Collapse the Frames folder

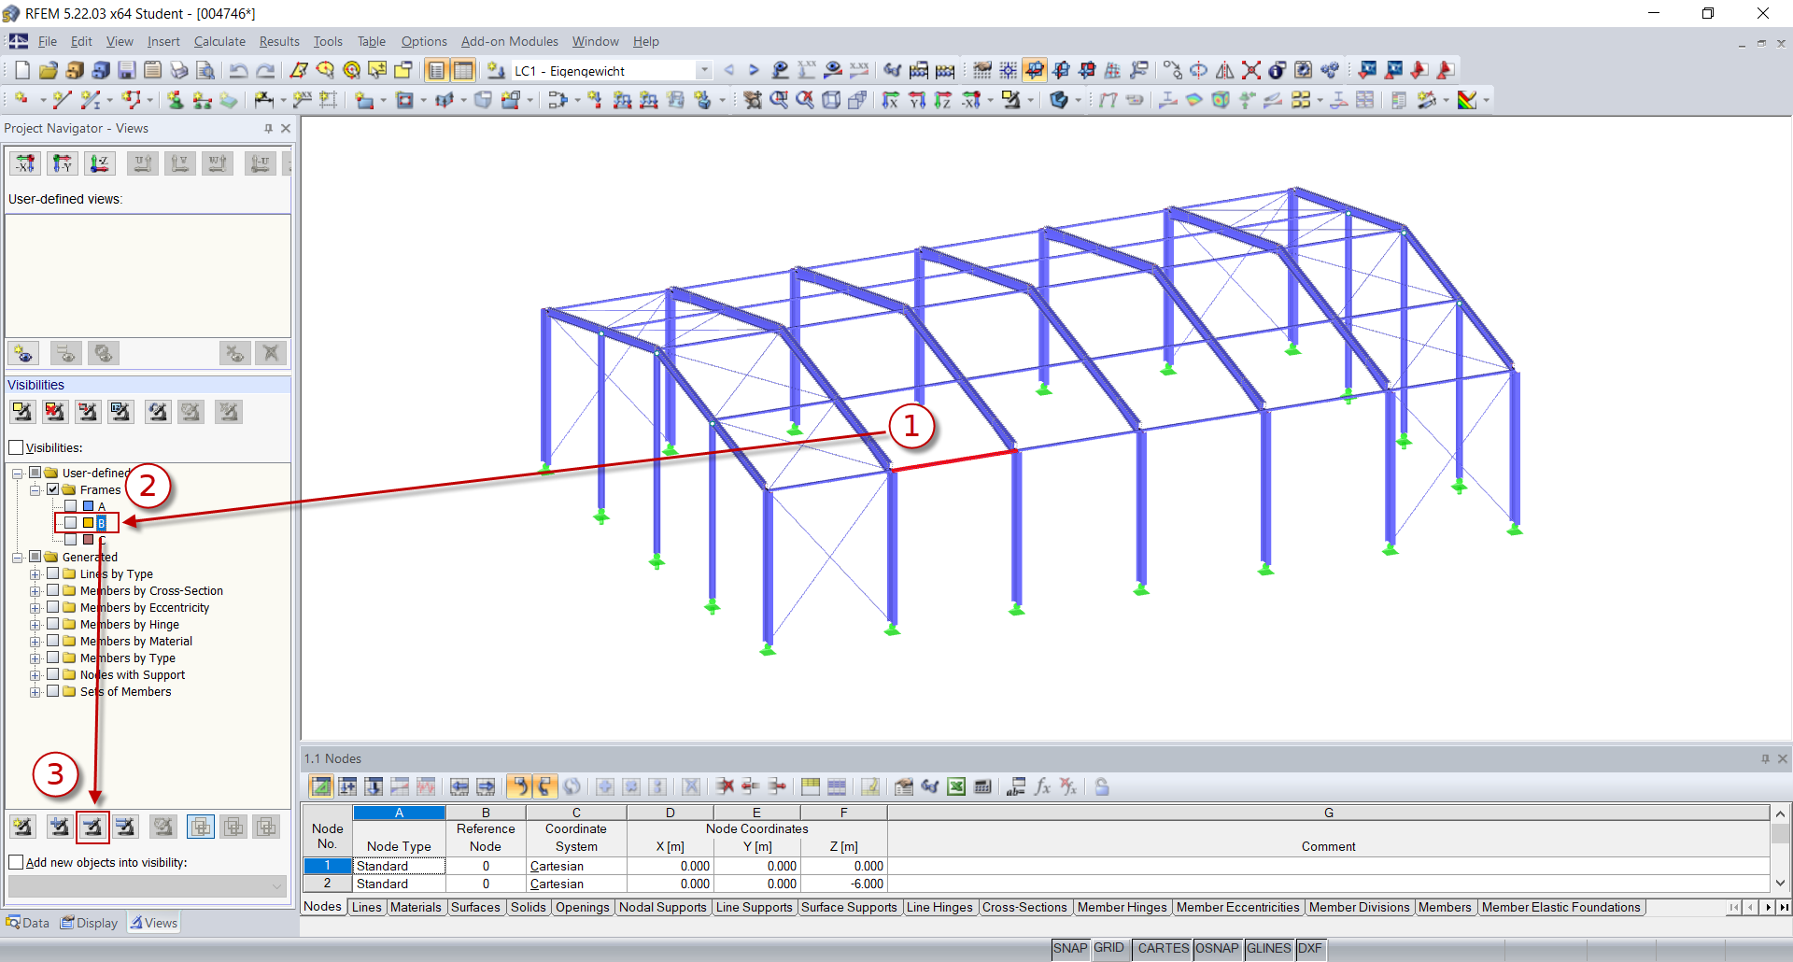click(35, 489)
